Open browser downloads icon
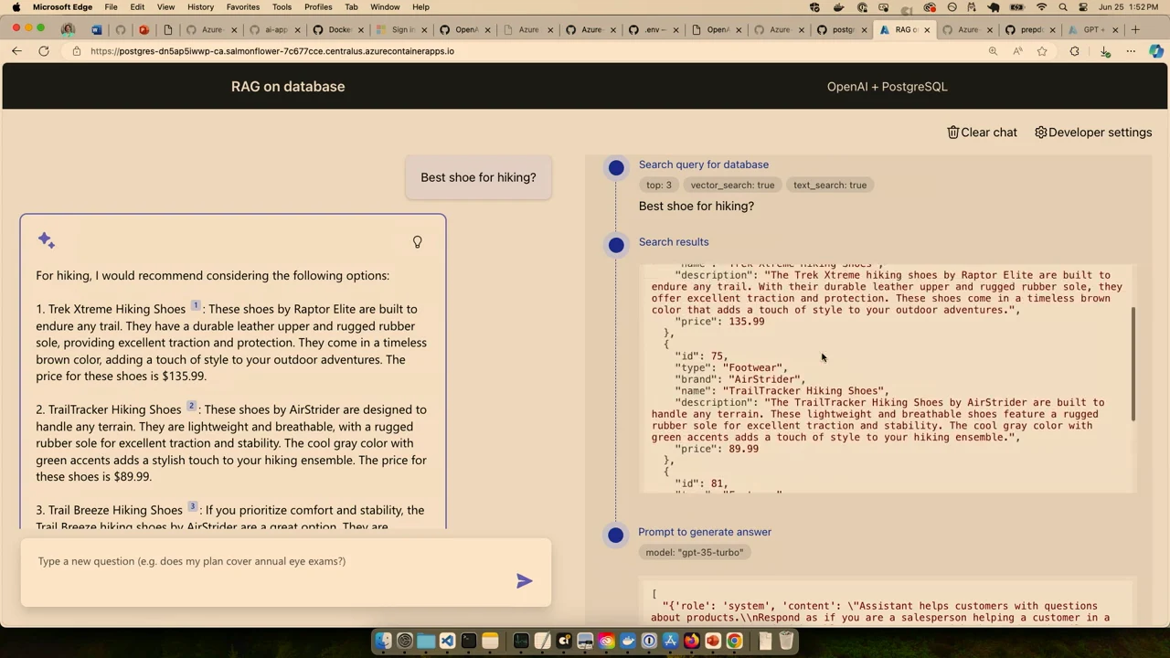The image size is (1170, 658). click(x=1104, y=51)
